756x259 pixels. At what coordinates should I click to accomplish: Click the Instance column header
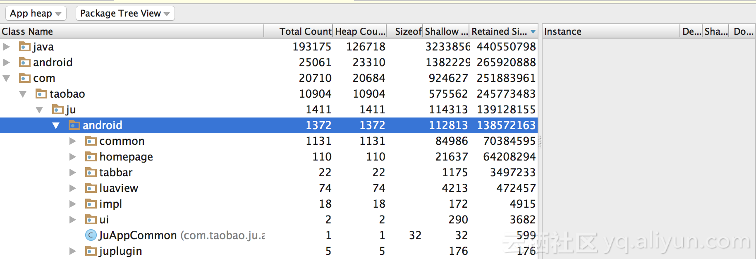[611, 31]
